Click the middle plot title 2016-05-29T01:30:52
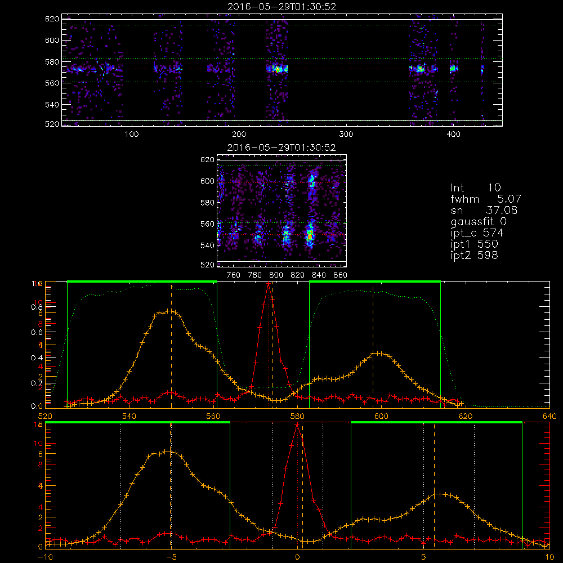 pos(281,148)
